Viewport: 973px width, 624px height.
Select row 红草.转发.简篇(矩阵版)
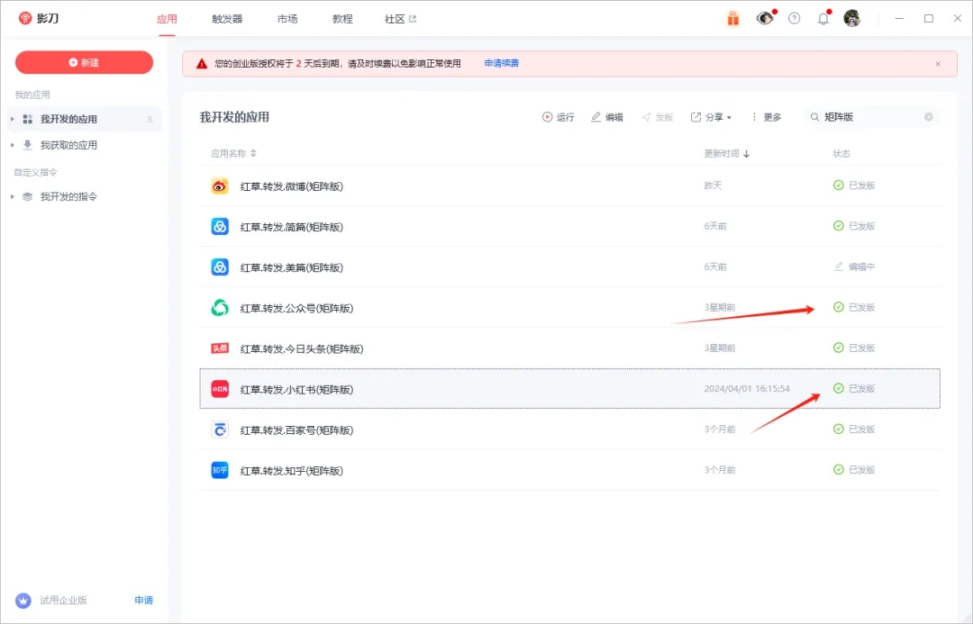coord(569,226)
